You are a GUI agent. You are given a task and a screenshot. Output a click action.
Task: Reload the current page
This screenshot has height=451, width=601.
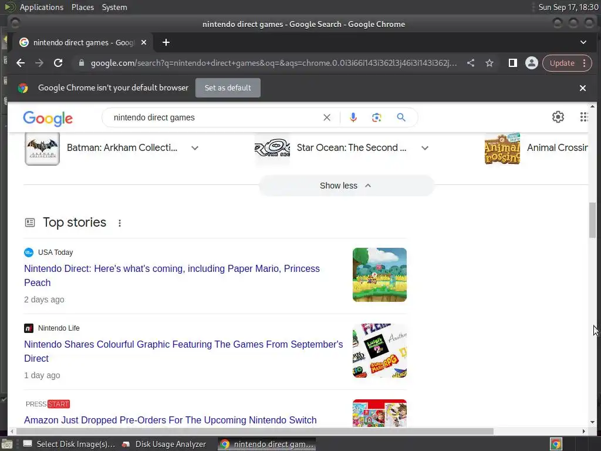pyautogui.click(x=58, y=63)
